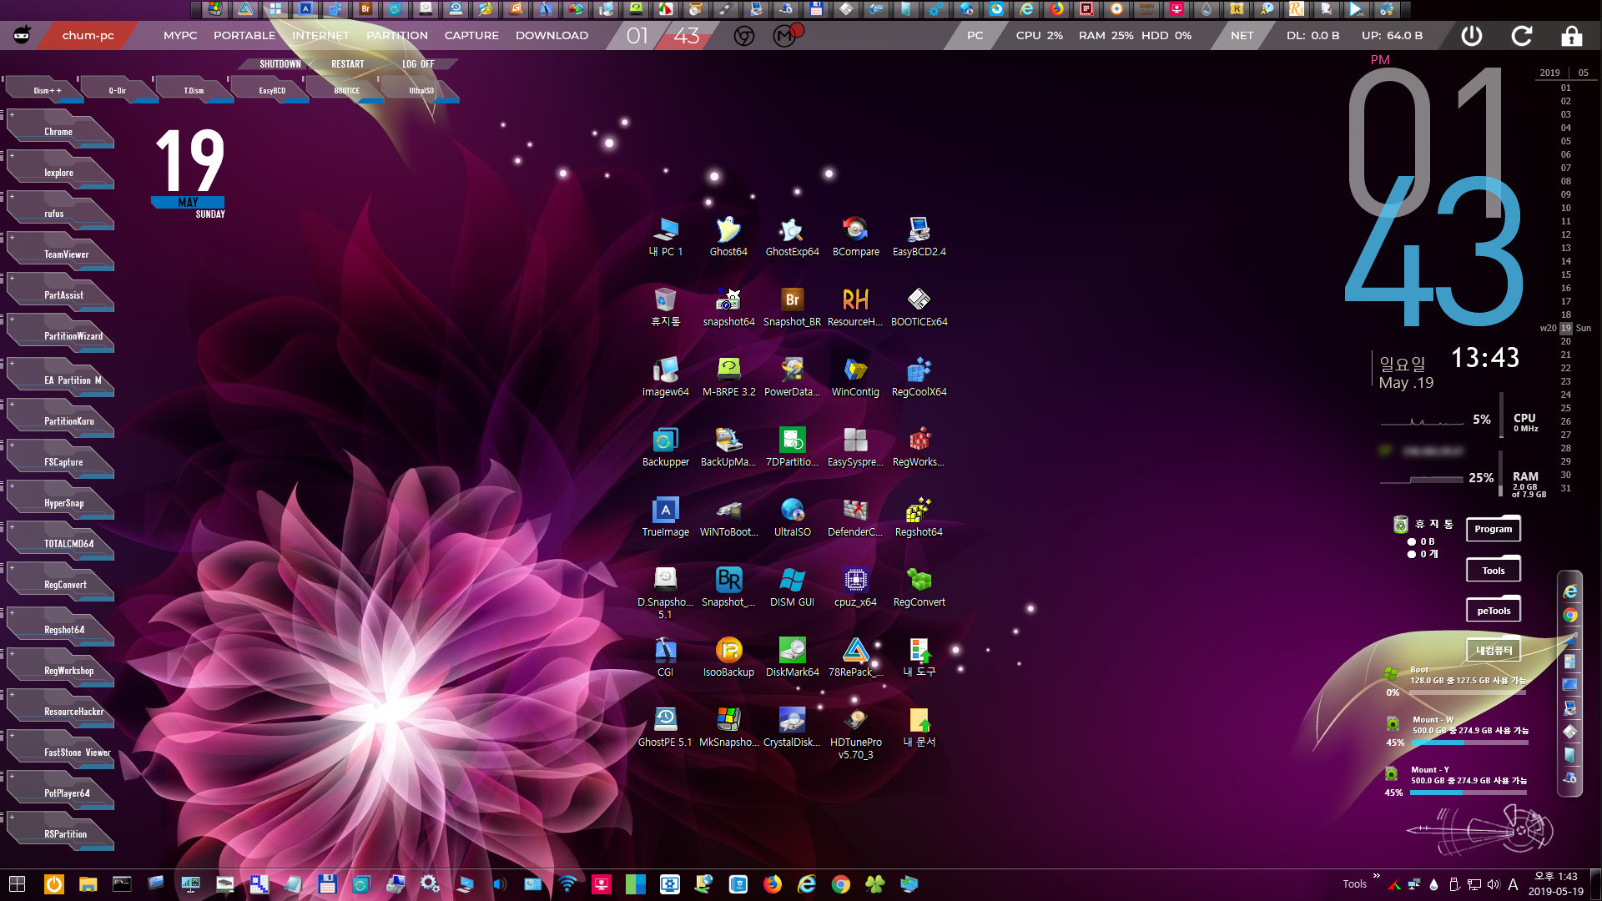Click Adobe Bridge icon in top dock

(x=365, y=9)
